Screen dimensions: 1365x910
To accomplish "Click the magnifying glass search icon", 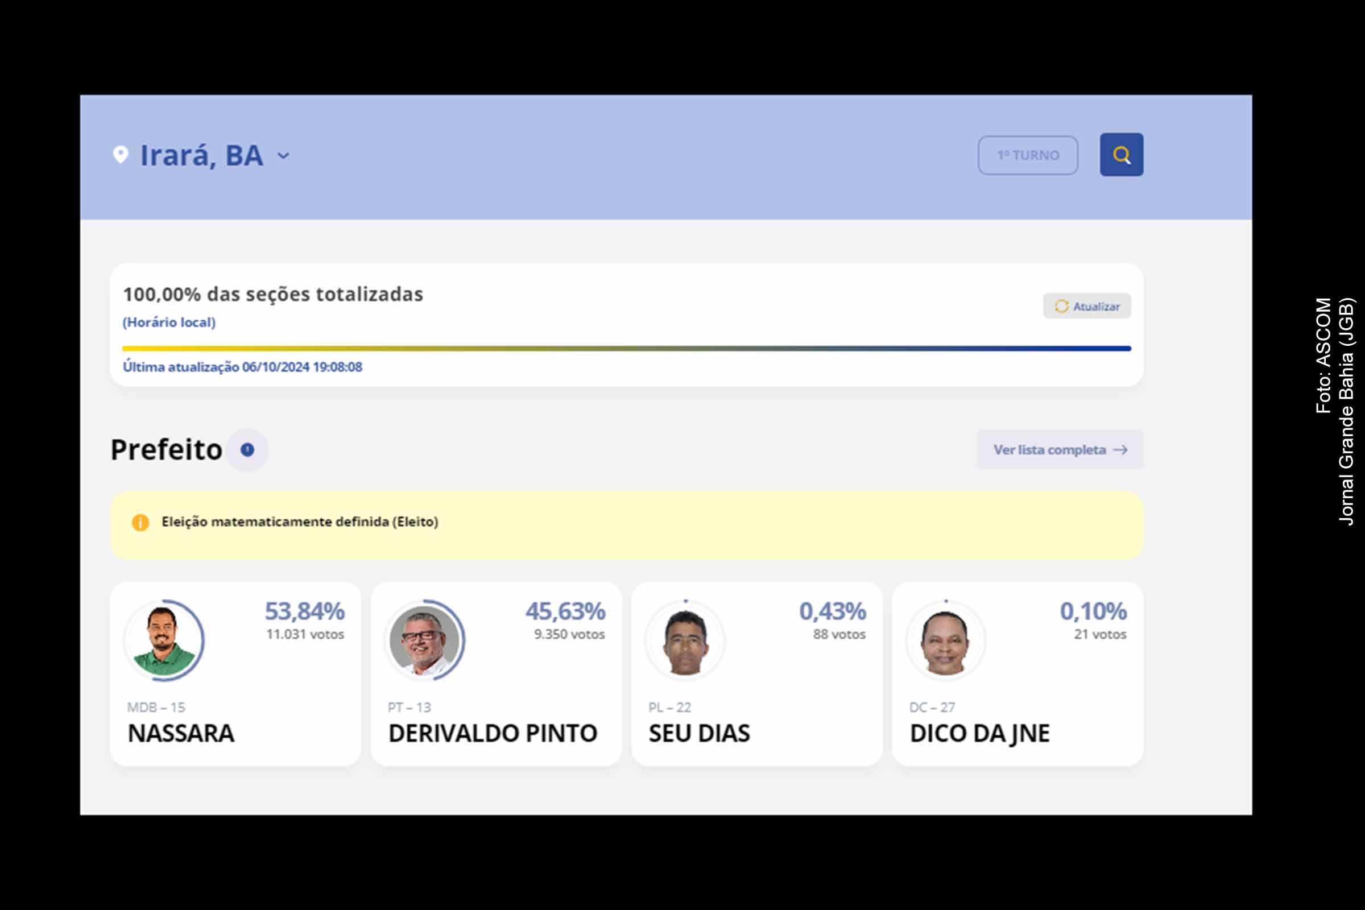I will coord(1121,154).
